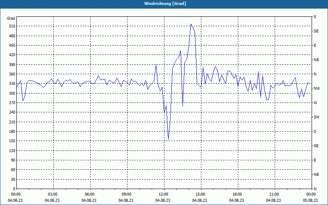Viewport: 328px width, 205px height.
Task: Click the 'Windrichtung [Grad]' chart title
Action: pyautogui.click(x=165, y=4)
